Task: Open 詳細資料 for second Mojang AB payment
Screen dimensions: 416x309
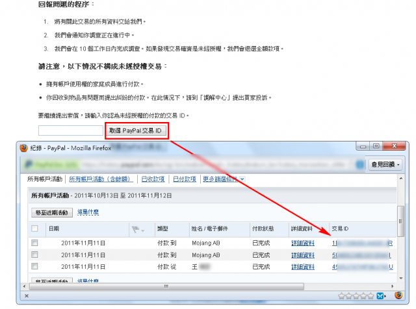Action: [303, 255]
